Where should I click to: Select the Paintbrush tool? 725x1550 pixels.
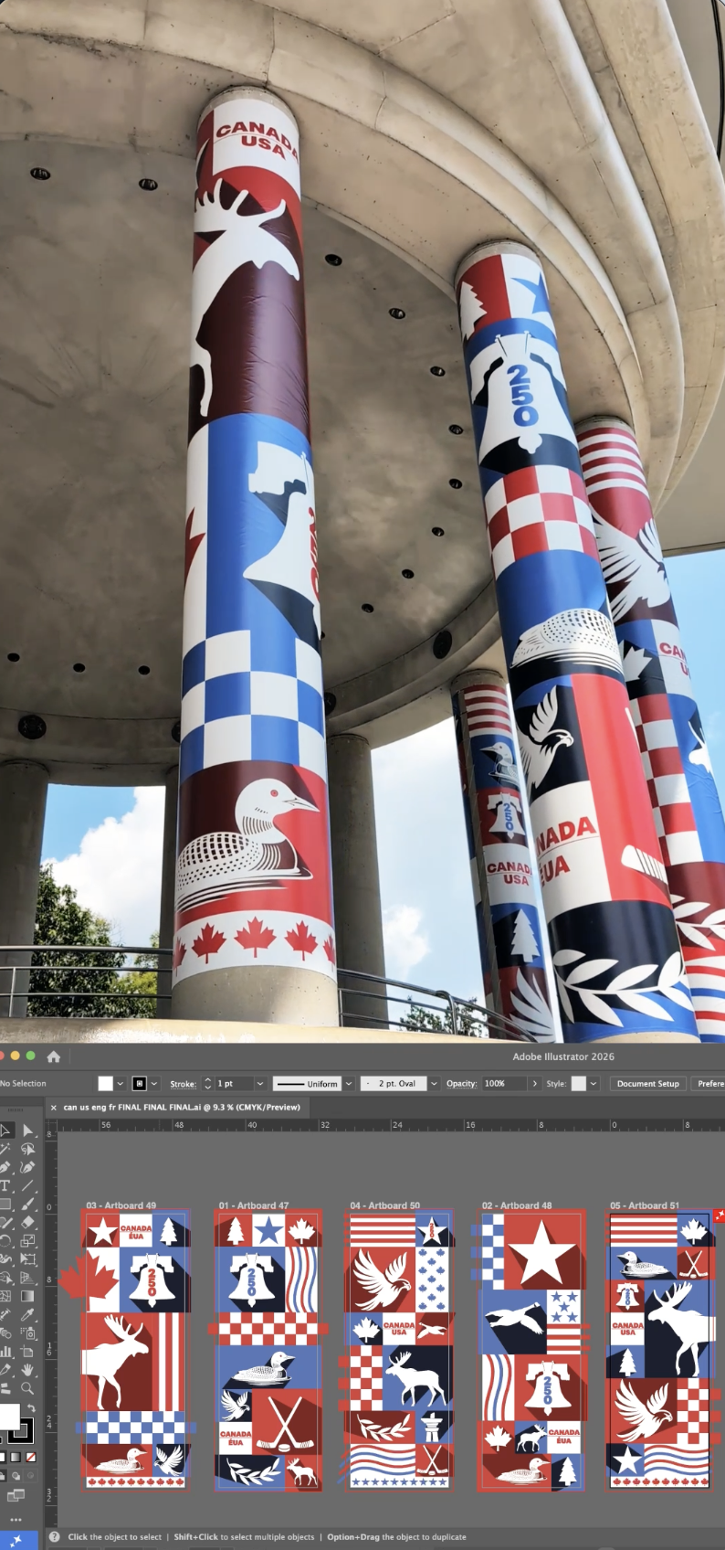[x=27, y=1204]
